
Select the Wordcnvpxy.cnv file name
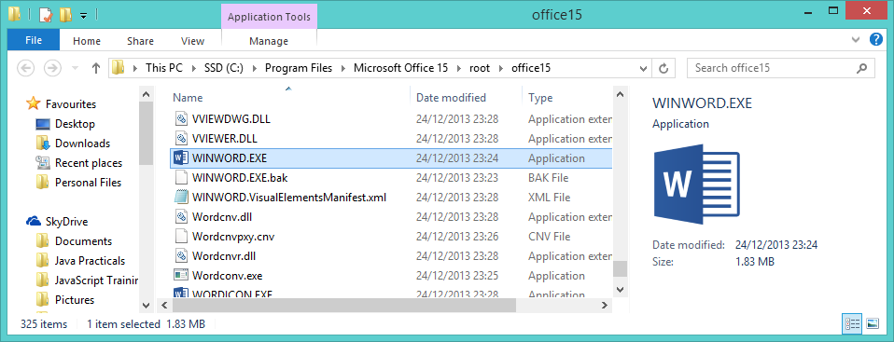coord(233,236)
